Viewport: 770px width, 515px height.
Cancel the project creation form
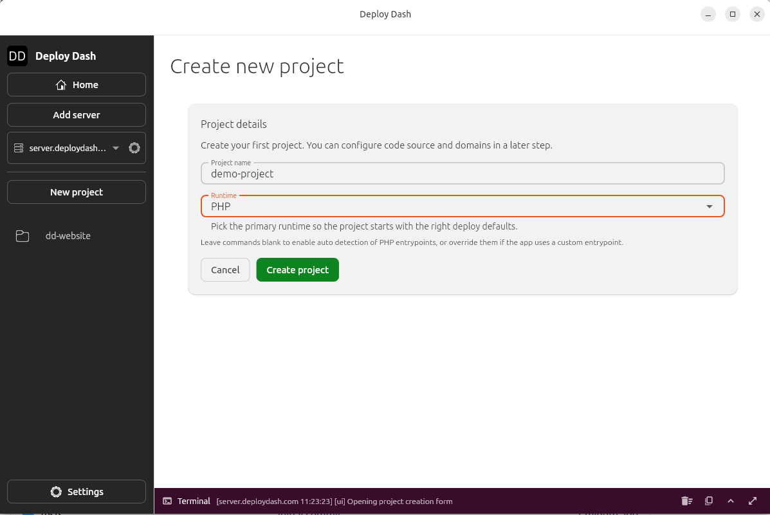tap(225, 269)
